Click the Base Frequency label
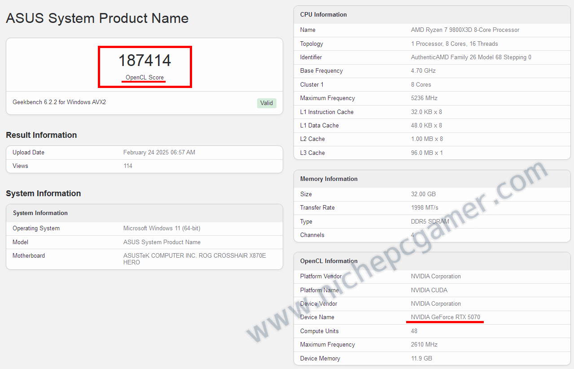The width and height of the screenshot is (574, 369). (321, 70)
